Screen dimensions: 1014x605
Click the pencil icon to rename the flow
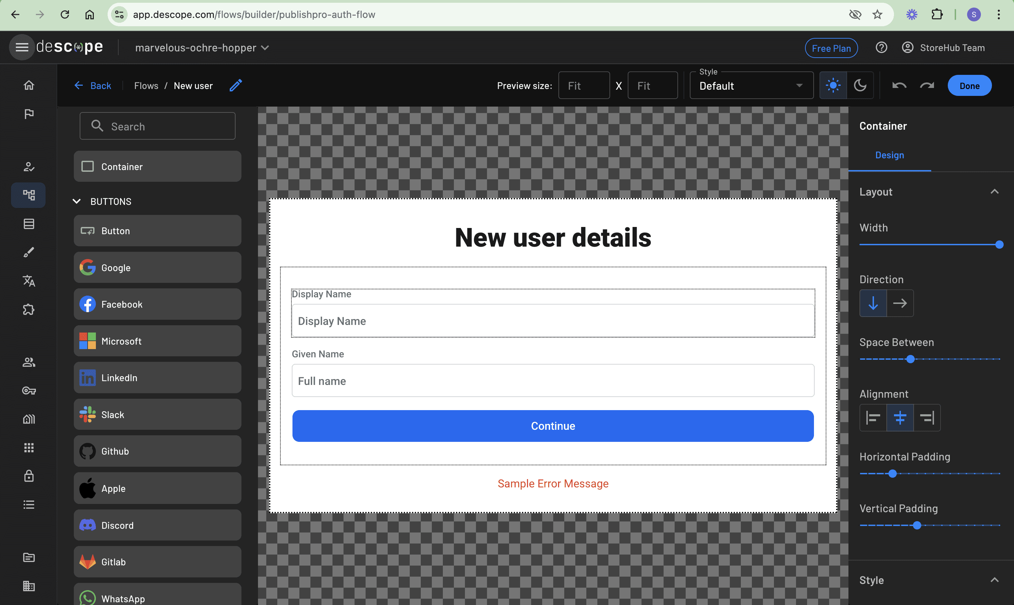pos(236,86)
